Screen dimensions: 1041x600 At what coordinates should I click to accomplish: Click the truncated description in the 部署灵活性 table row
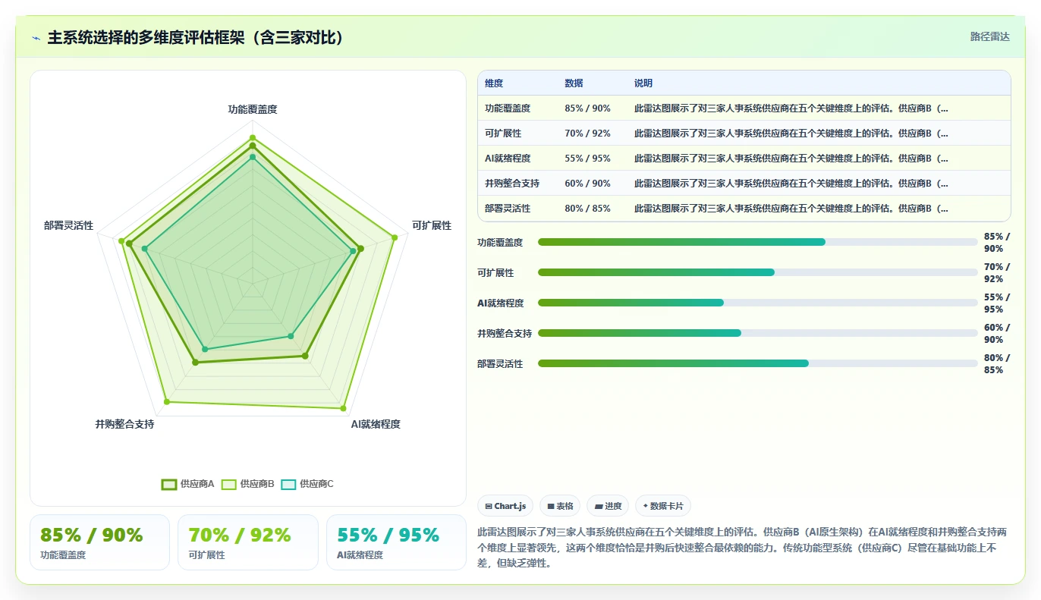pyautogui.click(x=791, y=209)
